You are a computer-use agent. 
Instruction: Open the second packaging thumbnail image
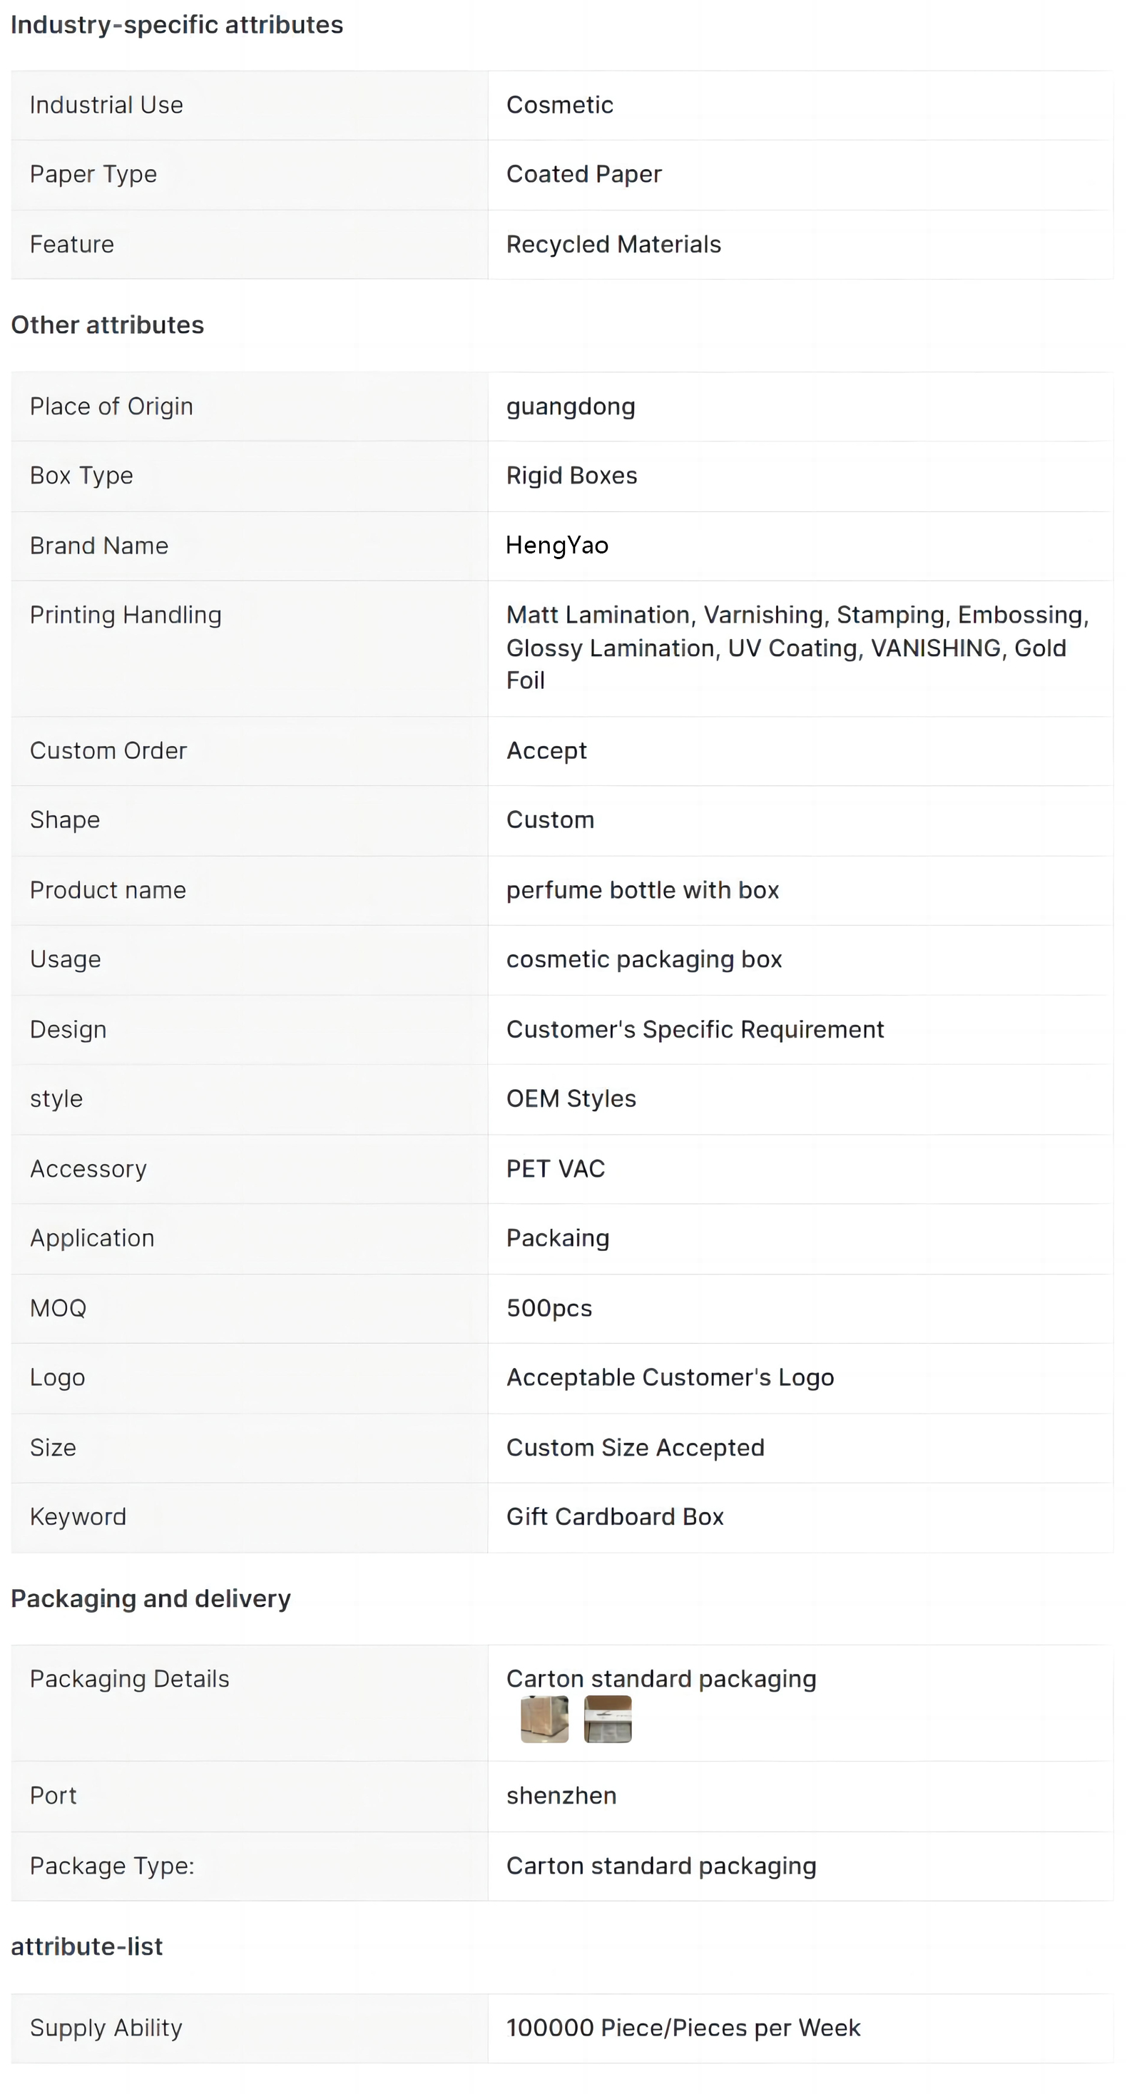point(608,1718)
